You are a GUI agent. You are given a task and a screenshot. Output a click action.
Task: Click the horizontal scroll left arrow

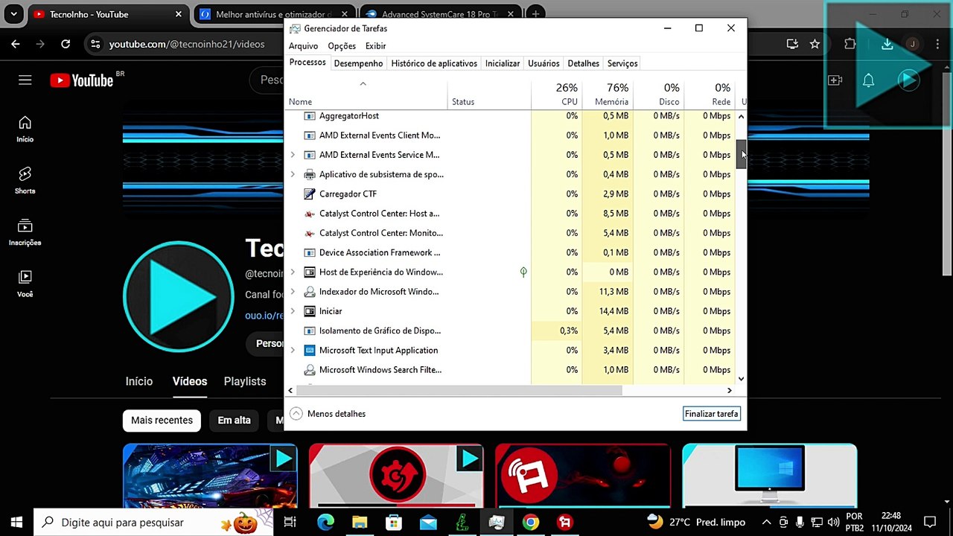pos(290,390)
